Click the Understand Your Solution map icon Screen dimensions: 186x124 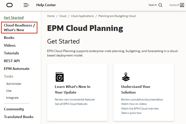click(x=126, y=77)
